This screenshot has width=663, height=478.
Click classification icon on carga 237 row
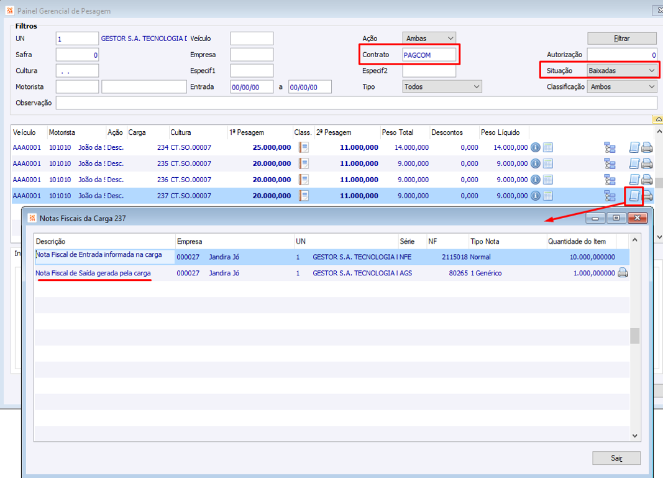[x=304, y=196]
